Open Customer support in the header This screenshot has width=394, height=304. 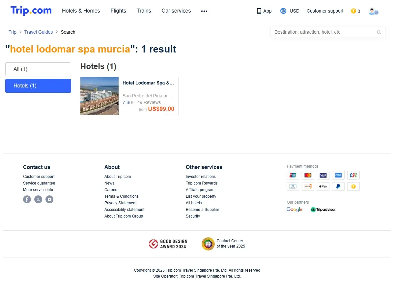[325, 11]
